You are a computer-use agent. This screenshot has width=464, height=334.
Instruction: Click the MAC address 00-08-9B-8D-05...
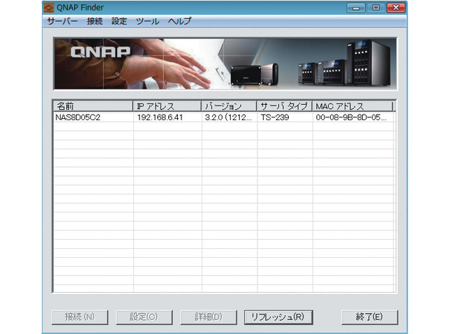[351, 117]
